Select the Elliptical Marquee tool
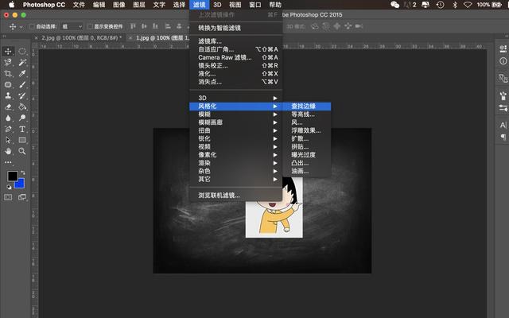Viewport: 509px width, 318px height. click(x=22, y=51)
